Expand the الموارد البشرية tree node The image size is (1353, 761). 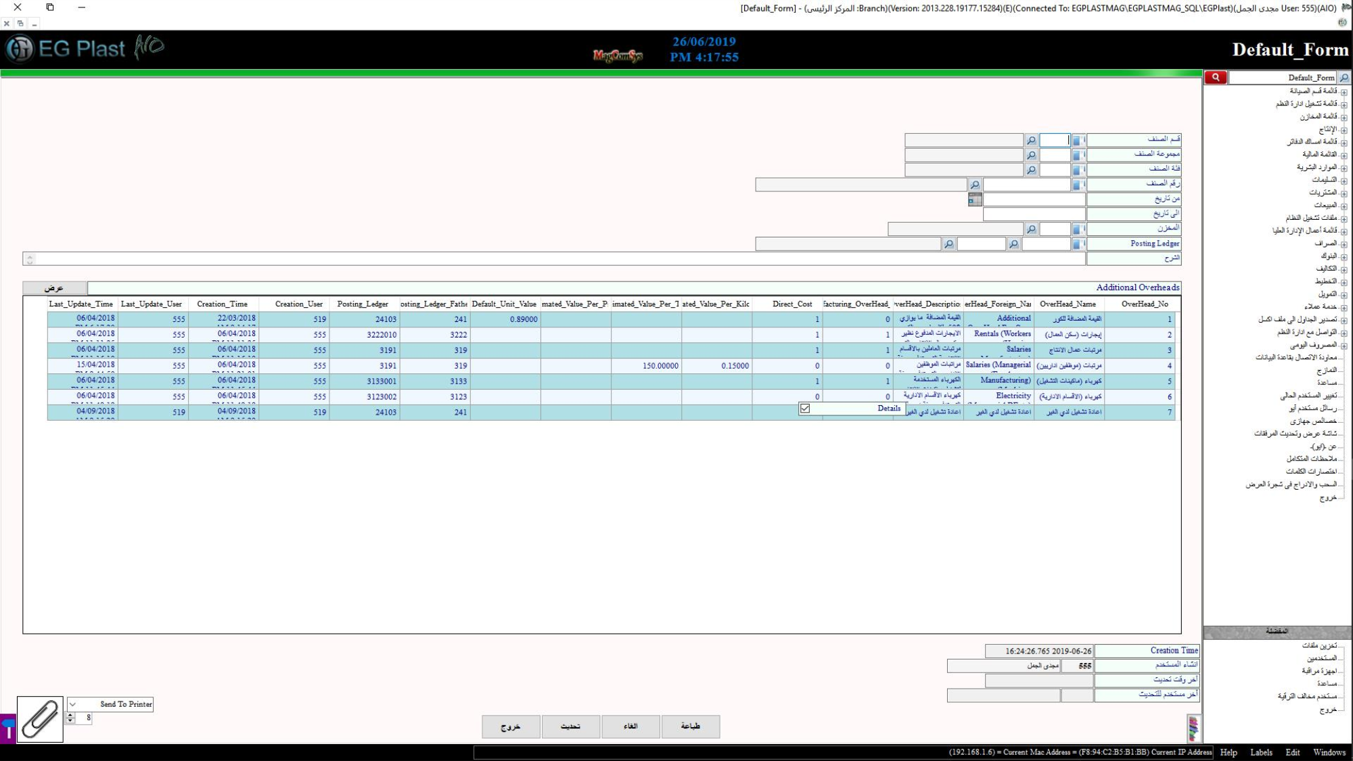coord(1344,168)
